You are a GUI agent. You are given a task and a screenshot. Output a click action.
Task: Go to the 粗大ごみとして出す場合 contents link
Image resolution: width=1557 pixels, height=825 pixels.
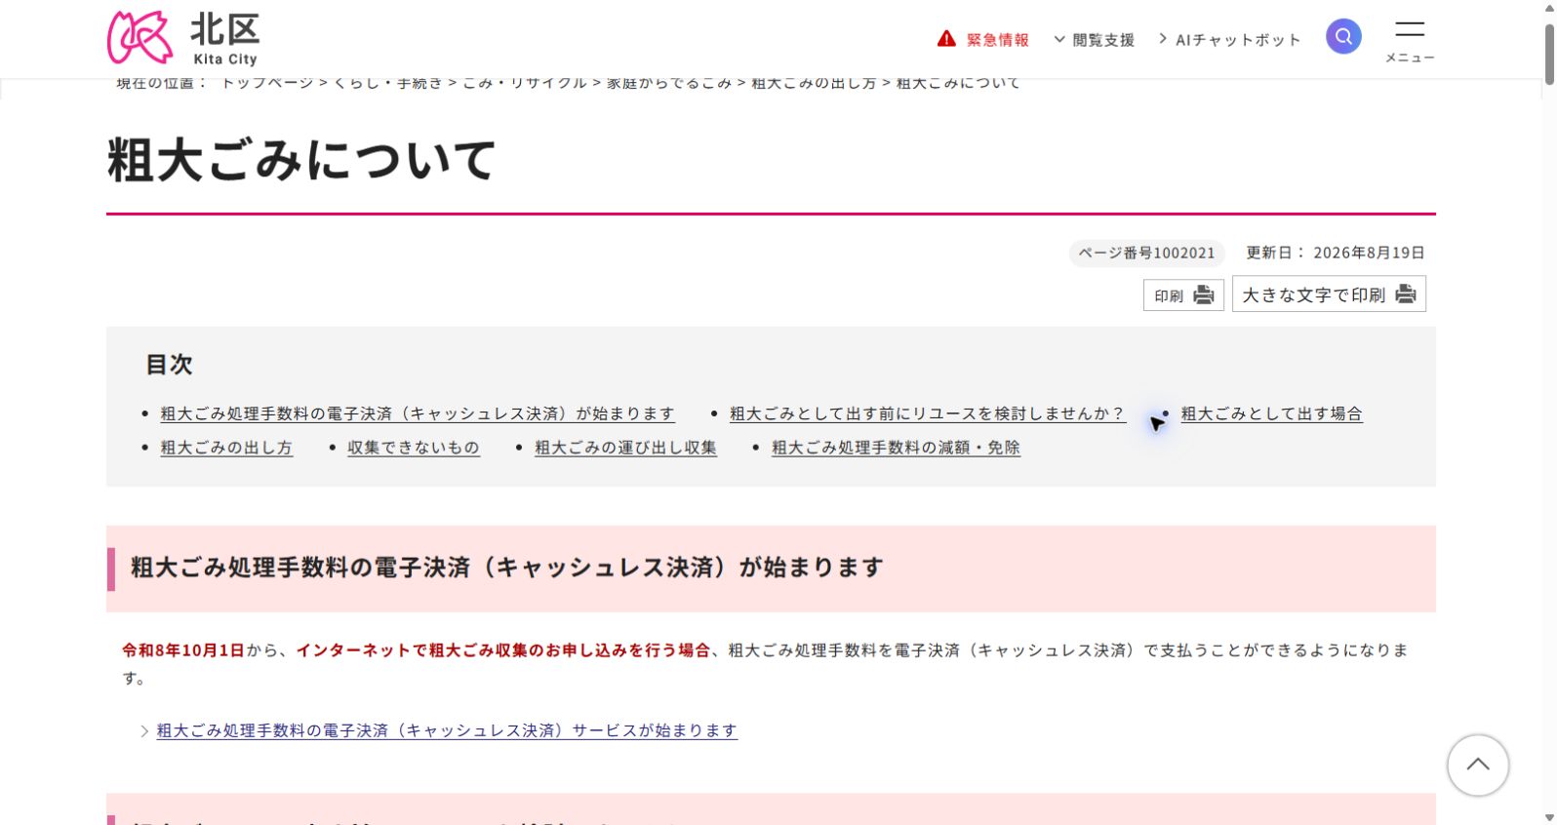[x=1272, y=413]
